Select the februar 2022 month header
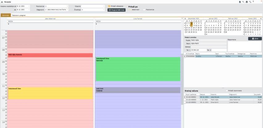 (x=233, y=18)
